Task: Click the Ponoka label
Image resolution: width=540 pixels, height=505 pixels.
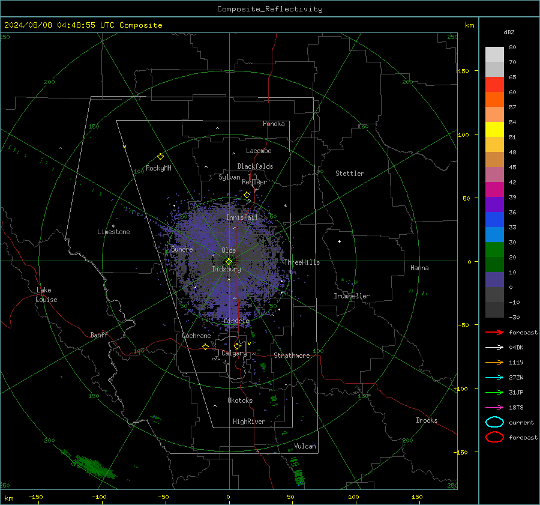Action: pyautogui.click(x=274, y=124)
